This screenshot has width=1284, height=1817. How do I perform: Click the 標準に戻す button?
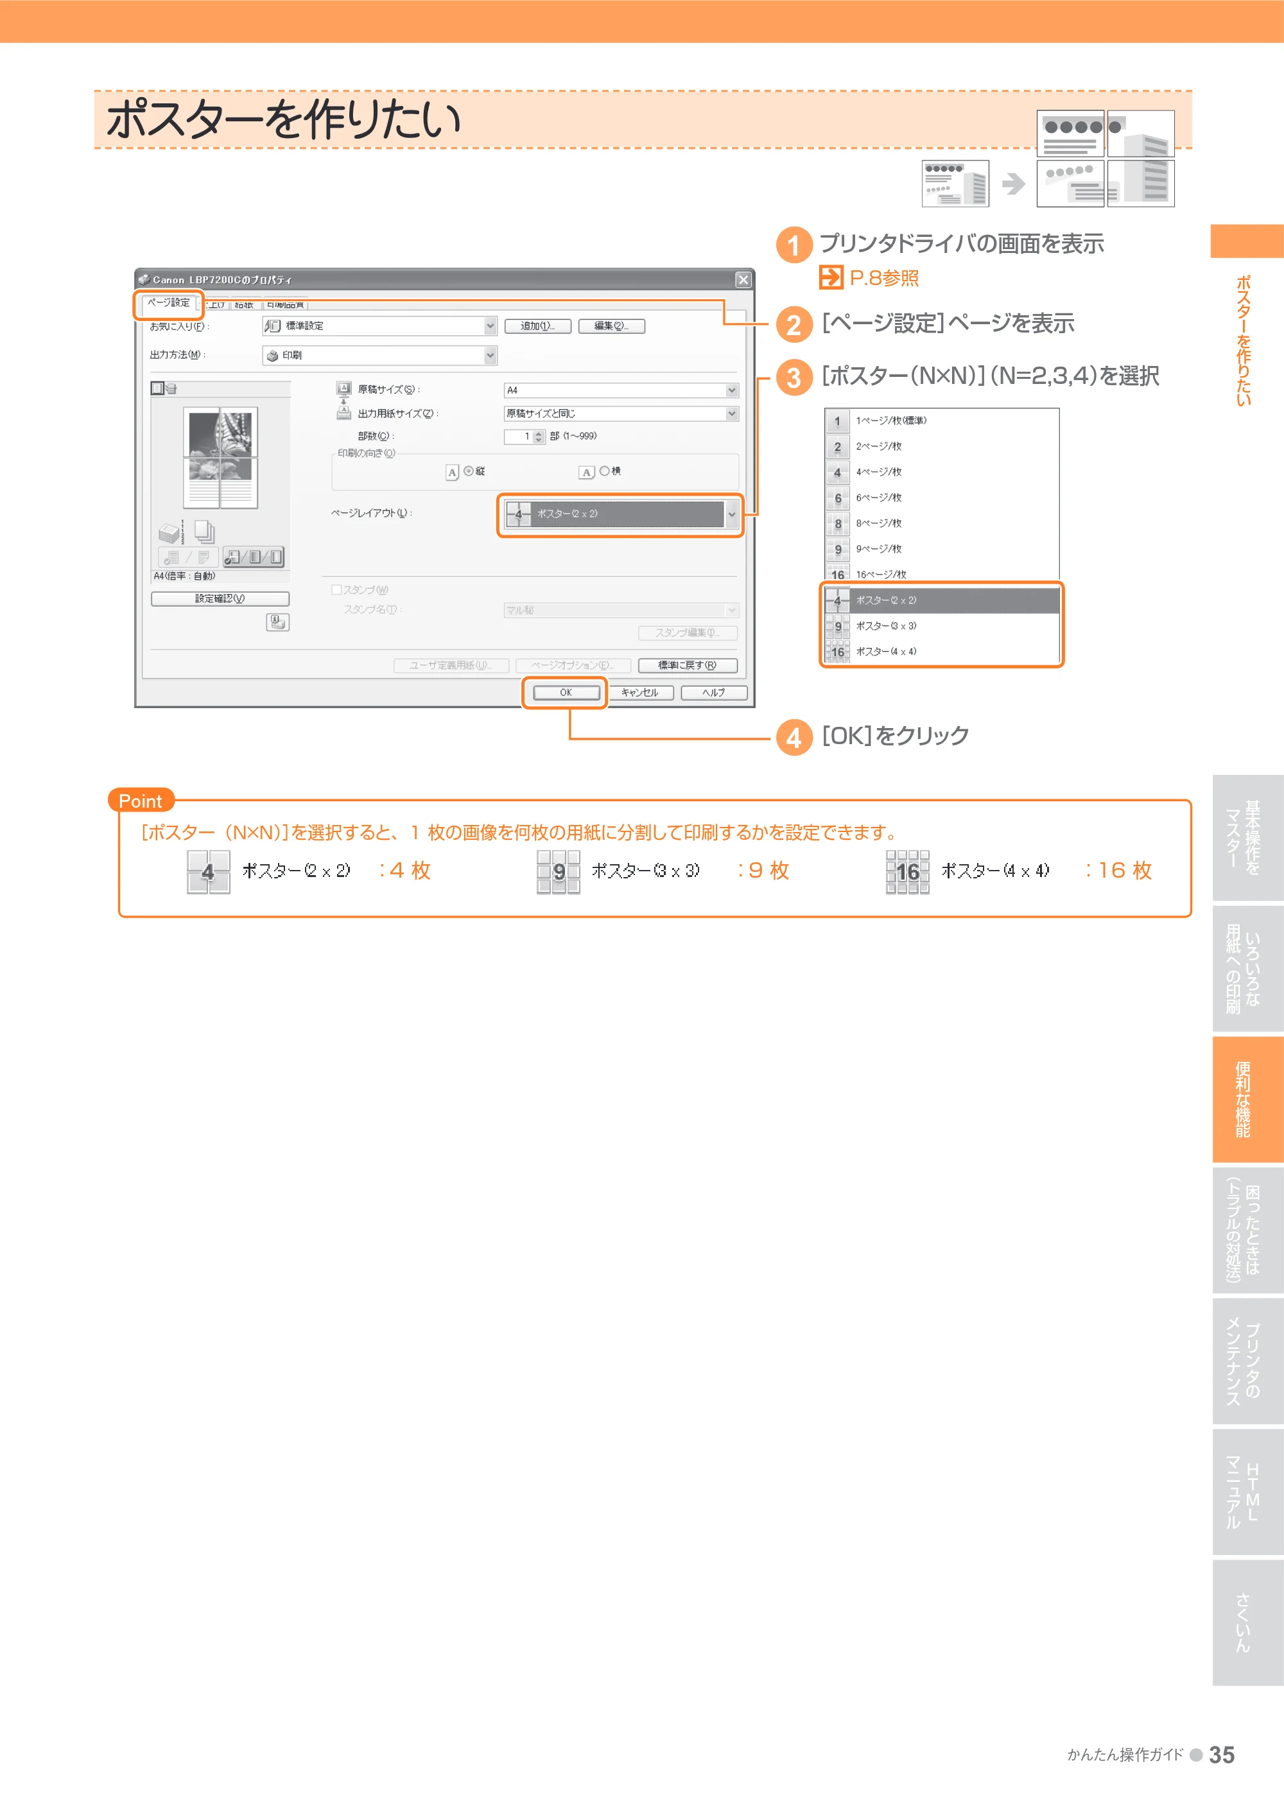[x=688, y=666]
